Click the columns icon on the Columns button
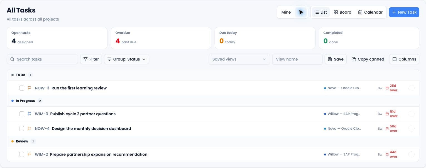The image size is (426, 168). point(395,59)
